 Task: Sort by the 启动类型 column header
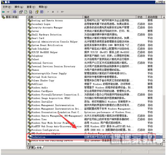pyautogui.click(x=154, y=17)
